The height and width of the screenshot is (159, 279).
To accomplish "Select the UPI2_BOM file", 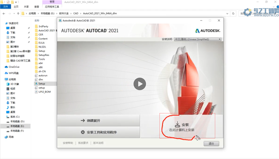I will click(45, 92).
